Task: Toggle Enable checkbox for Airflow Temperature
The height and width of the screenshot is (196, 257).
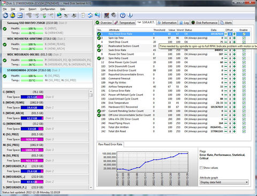Action: pyautogui.click(x=244, y=87)
